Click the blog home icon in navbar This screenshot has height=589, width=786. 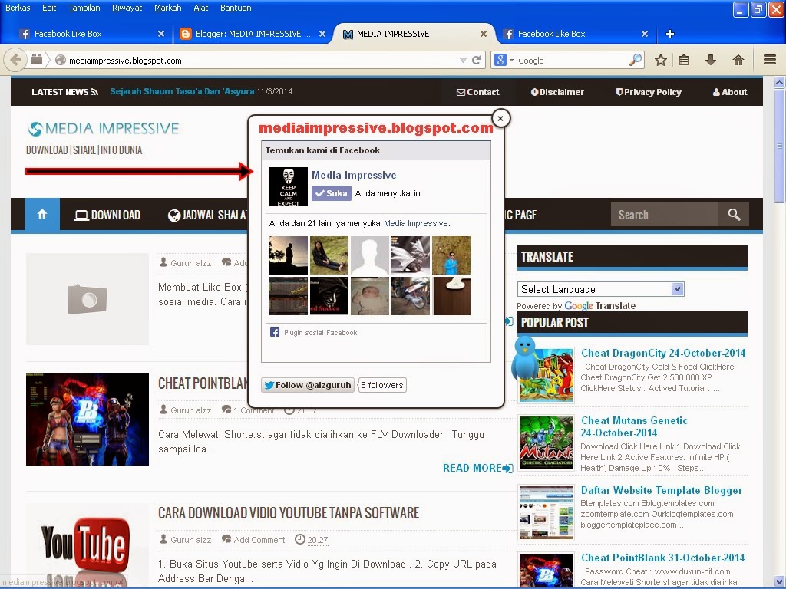click(42, 215)
